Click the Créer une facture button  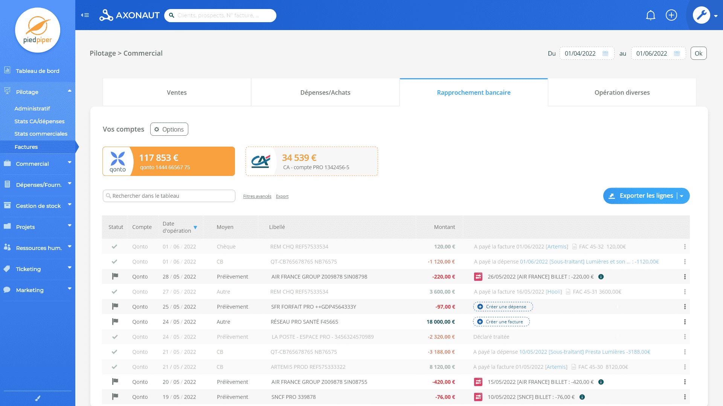pyautogui.click(x=501, y=322)
